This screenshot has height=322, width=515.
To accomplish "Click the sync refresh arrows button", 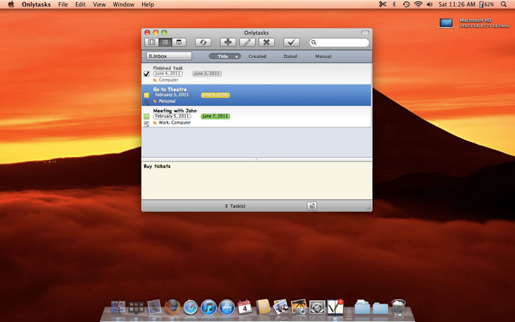I will pyautogui.click(x=203, y=43).
